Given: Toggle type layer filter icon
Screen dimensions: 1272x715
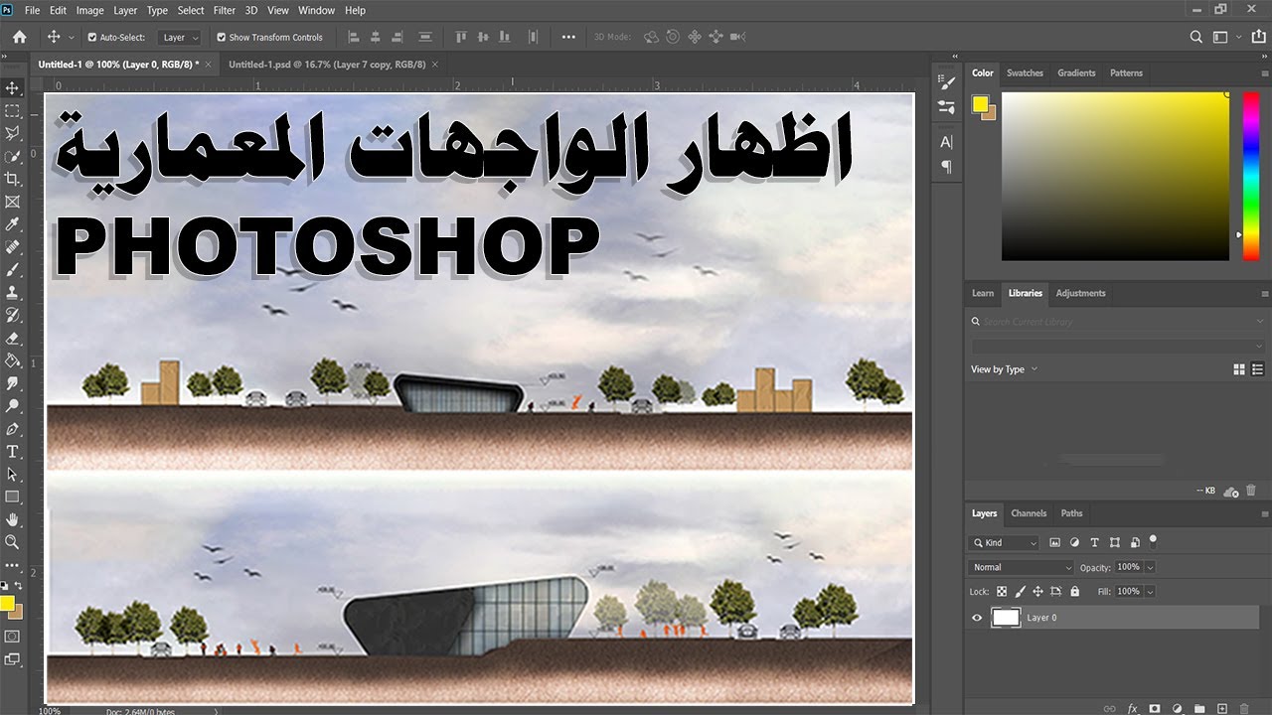Looking at the screenshot, I should pyautogui.click(x=1094, y=542).
